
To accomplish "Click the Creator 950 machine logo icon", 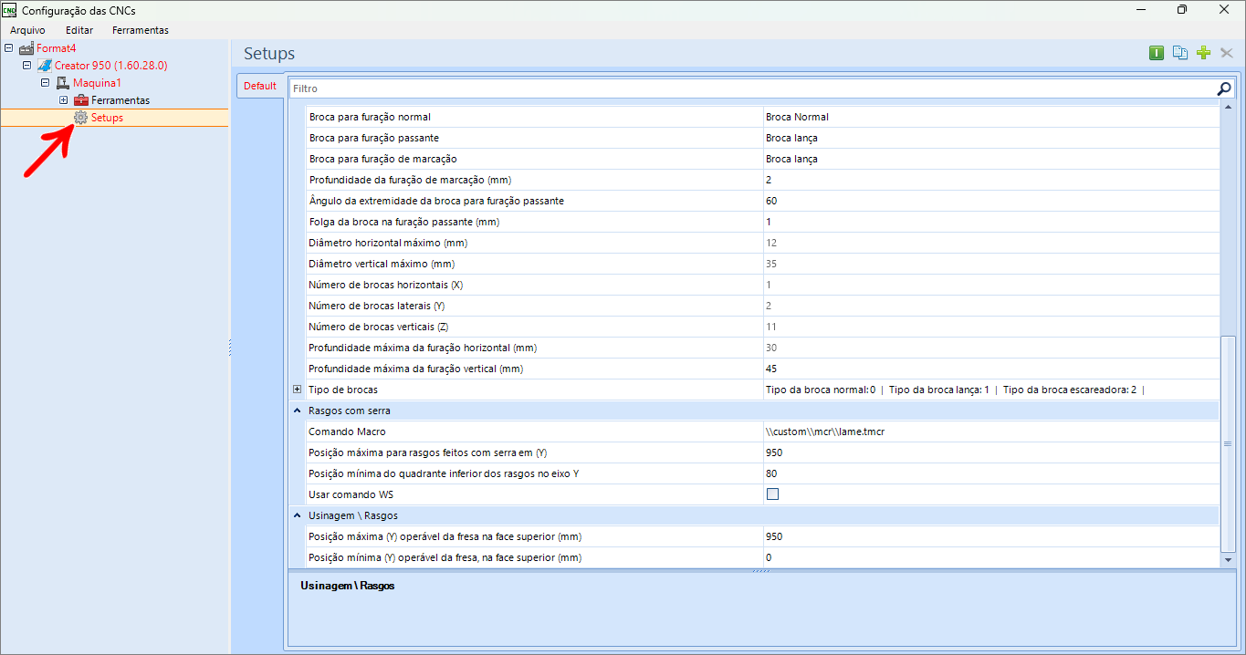I will pyautogui.click(x=45, y=66).
